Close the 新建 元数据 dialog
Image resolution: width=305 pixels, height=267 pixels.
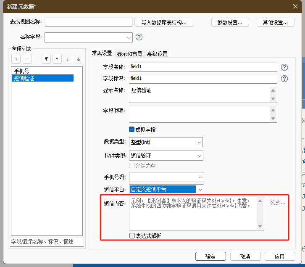coord(295,6)
